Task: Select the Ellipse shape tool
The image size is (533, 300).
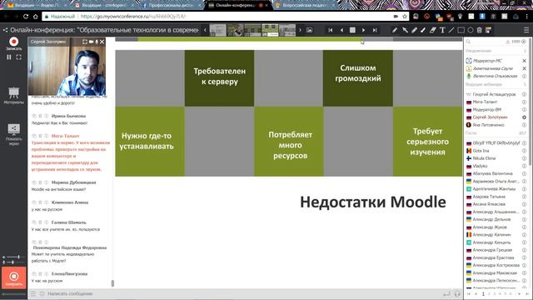Action: [471, 30]
